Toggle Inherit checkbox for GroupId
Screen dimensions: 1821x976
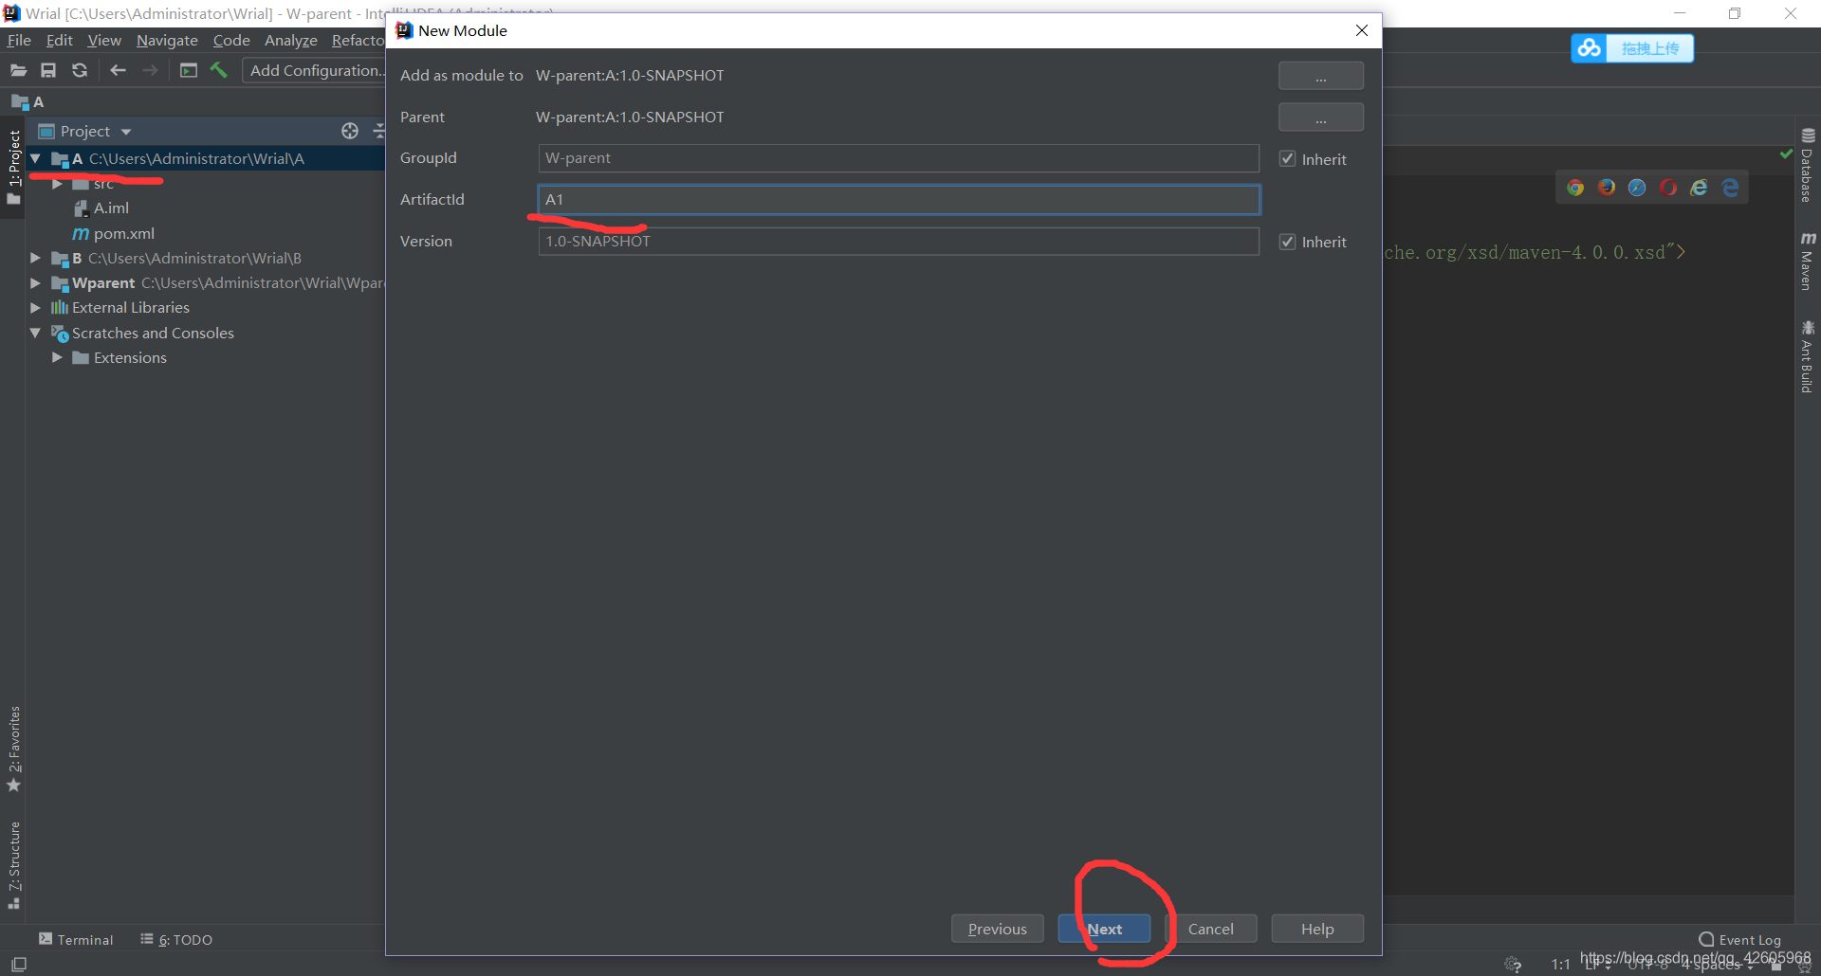click(x=1287, y=158)
